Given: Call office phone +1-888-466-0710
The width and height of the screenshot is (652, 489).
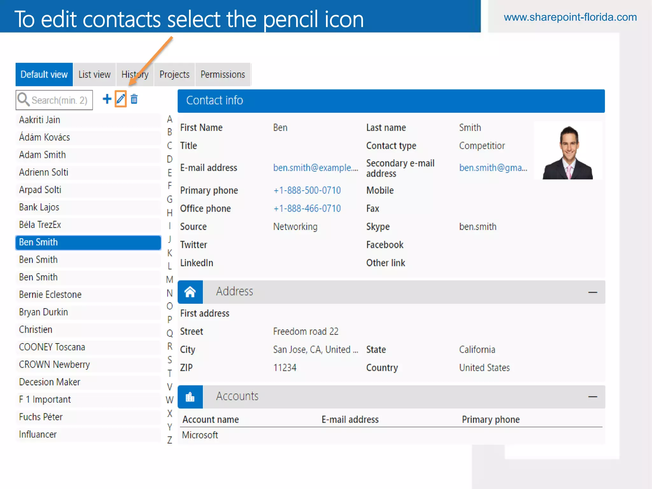Looking at the screenshot, I should point(307,209).
